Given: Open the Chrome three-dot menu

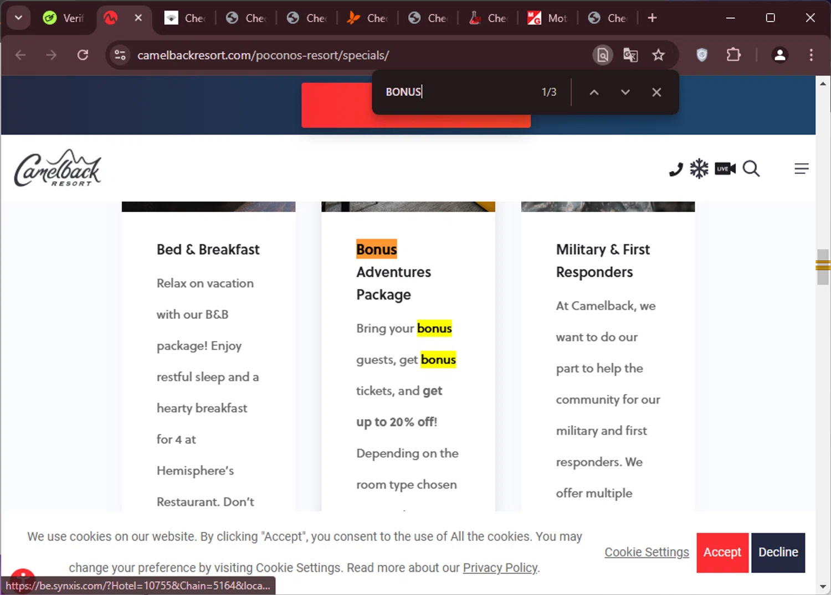Looking at the screenshot, I should pyautogui.click(x=811, y=55).
